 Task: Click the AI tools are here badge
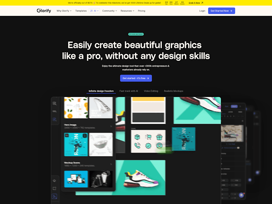[136, 34]
